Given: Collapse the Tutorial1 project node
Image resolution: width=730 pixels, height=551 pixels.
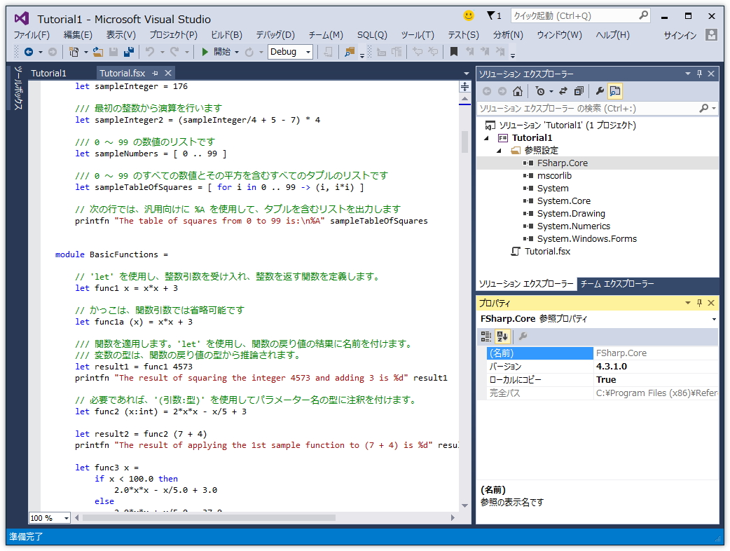Looking at the screenshot, I should (x=487, y=137).
